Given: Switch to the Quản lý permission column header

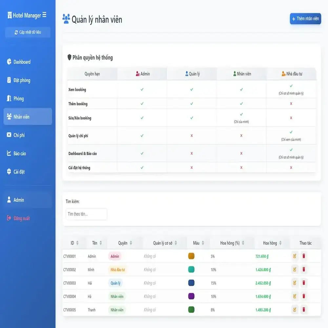Looking at the screenshot, I should click(x=192, y=74).
